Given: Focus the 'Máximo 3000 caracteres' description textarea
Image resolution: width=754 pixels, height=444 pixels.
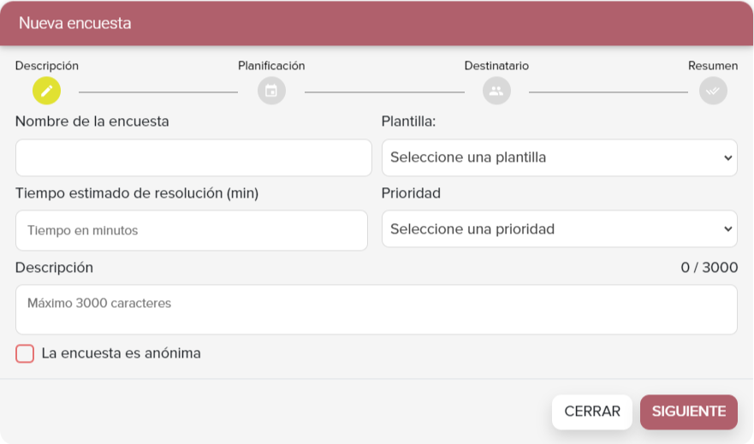Looking at the screenshot, I should point(376,310).
